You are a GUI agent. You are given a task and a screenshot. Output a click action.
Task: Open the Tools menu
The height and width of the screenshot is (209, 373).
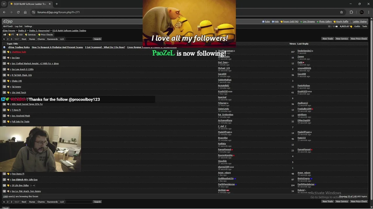pos(365,26)
